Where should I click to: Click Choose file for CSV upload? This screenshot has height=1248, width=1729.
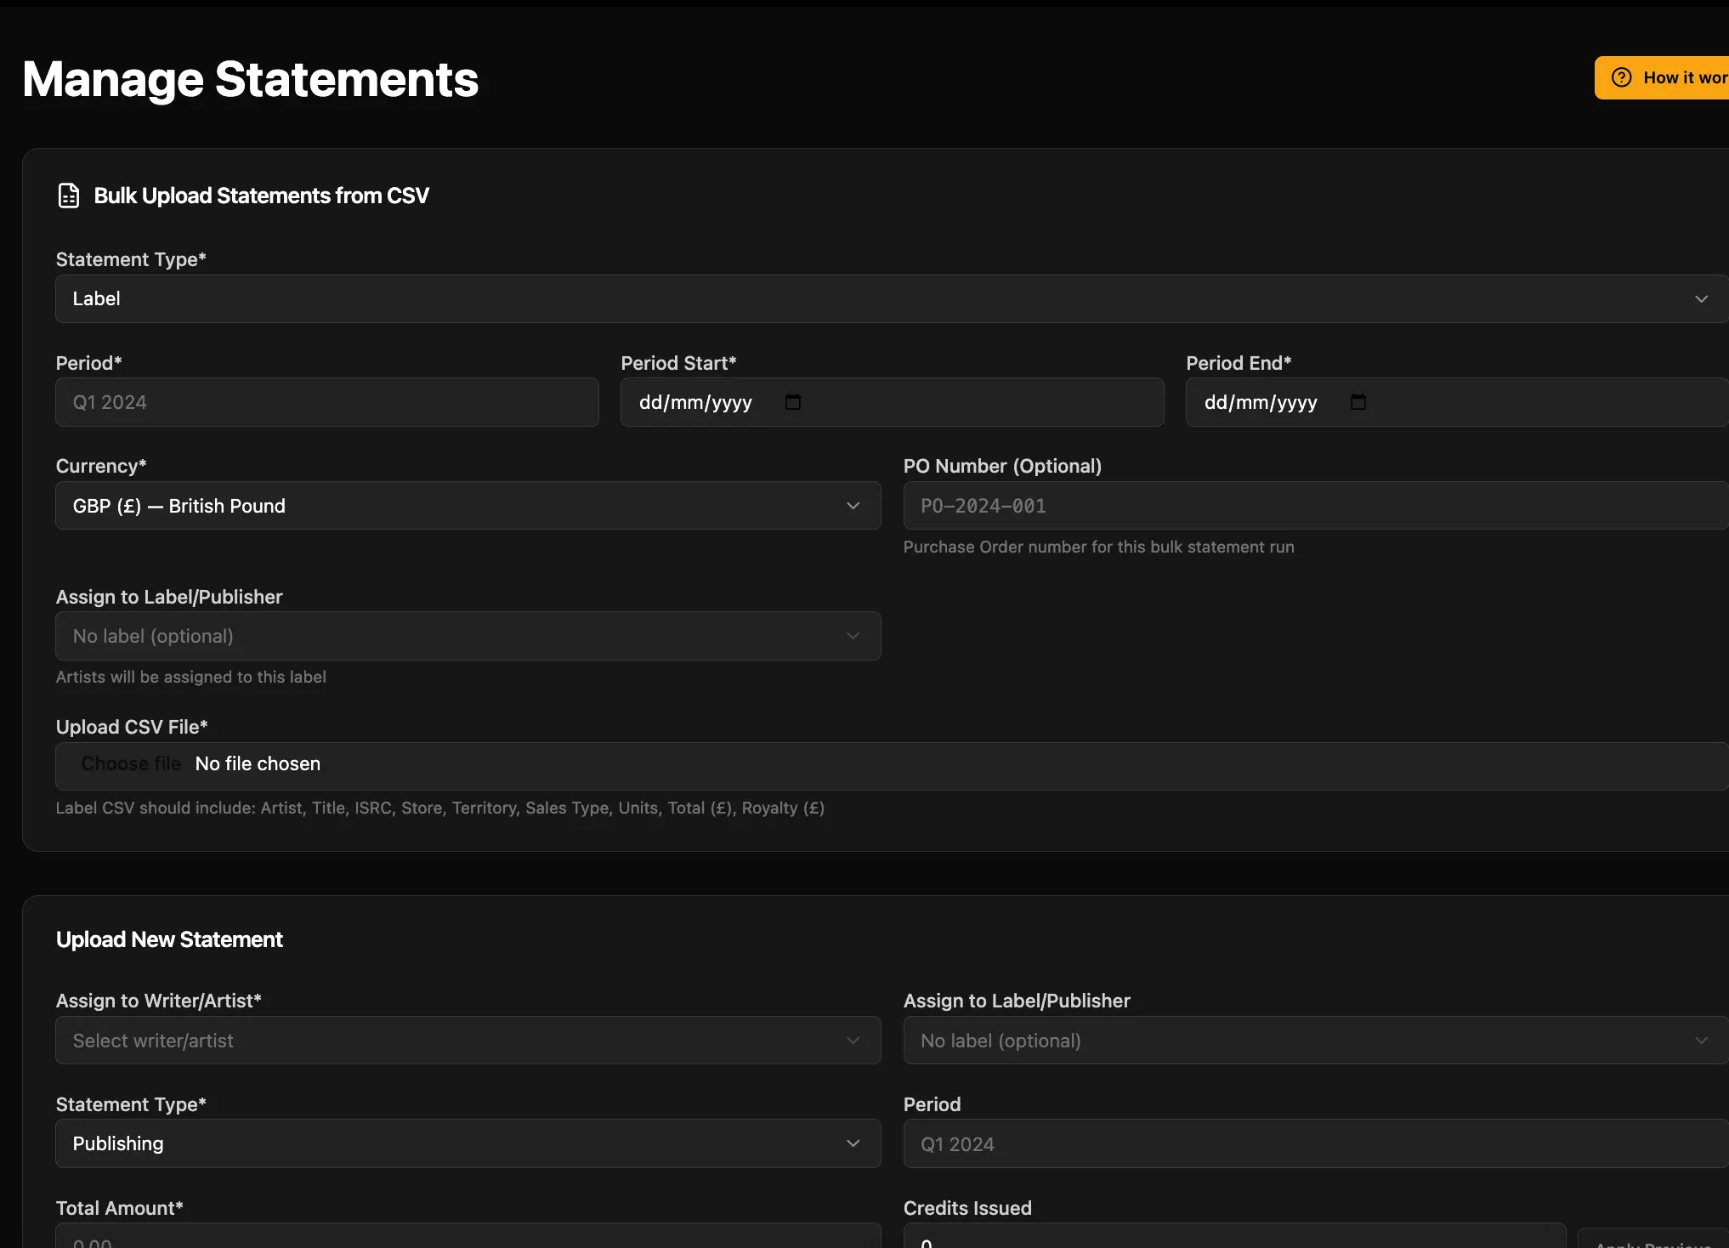[x=131, y=763]
